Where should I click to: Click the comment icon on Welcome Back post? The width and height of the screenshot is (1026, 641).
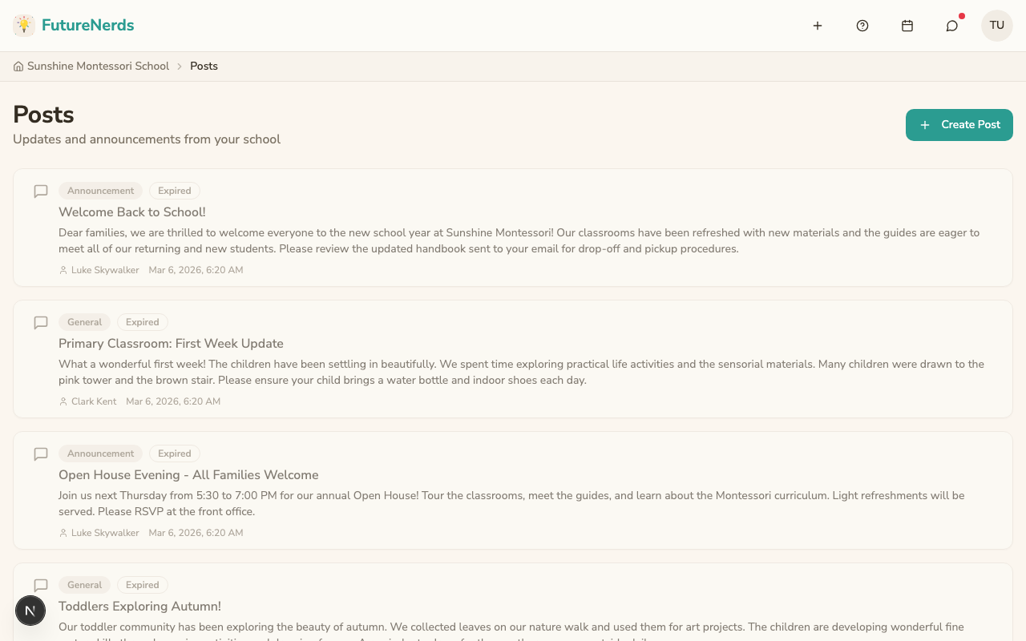tap(41, 191)
